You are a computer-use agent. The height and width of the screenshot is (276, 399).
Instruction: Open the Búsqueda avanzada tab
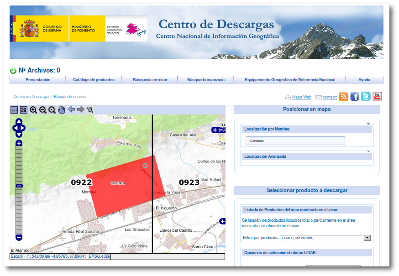click(x=205, y=80)
